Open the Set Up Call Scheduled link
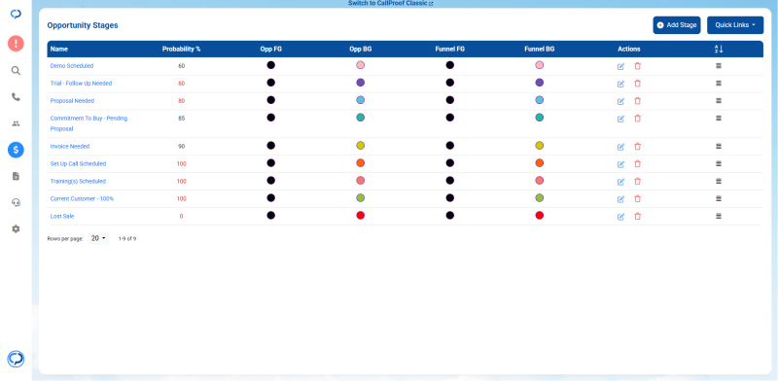778x381 pixels. pos(79,163)
